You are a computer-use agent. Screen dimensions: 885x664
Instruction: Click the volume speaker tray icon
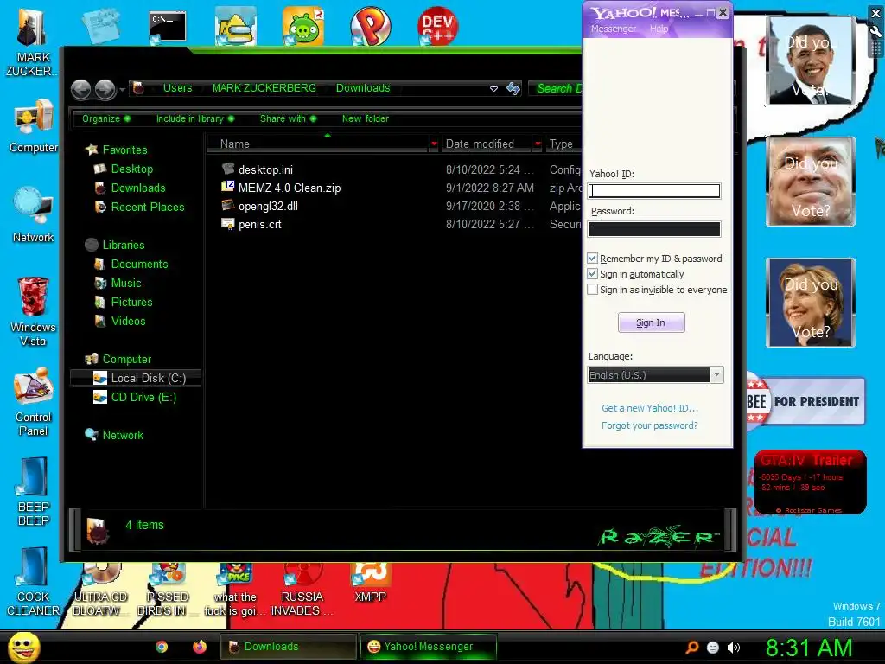[733, 648]
